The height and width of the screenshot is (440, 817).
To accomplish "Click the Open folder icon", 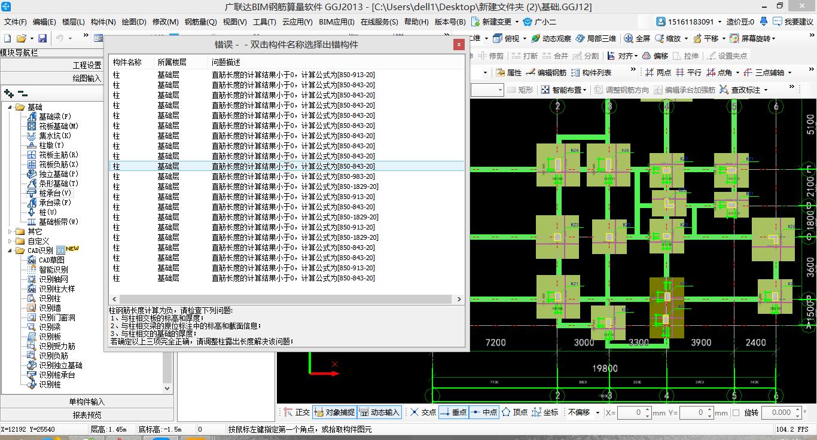I will point(22,38).
